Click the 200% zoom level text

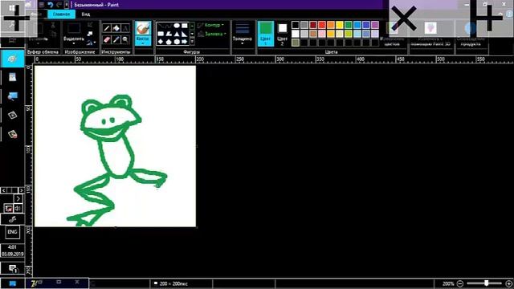[x=448, y=283]
